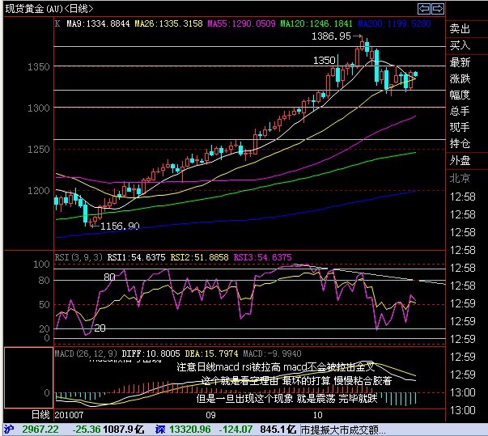Click the 1350 price axis label
Image resolution: width=488 pixels, height=436 pixels.
pos(39,67)
